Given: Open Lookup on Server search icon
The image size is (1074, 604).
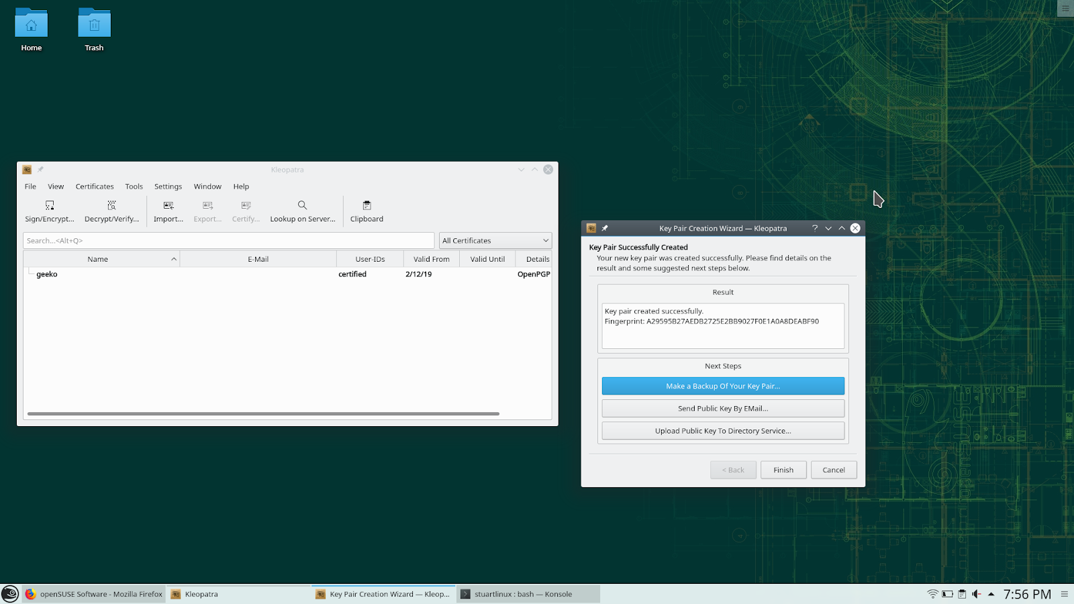Looking at the screenshot, I should click(303, 211).
